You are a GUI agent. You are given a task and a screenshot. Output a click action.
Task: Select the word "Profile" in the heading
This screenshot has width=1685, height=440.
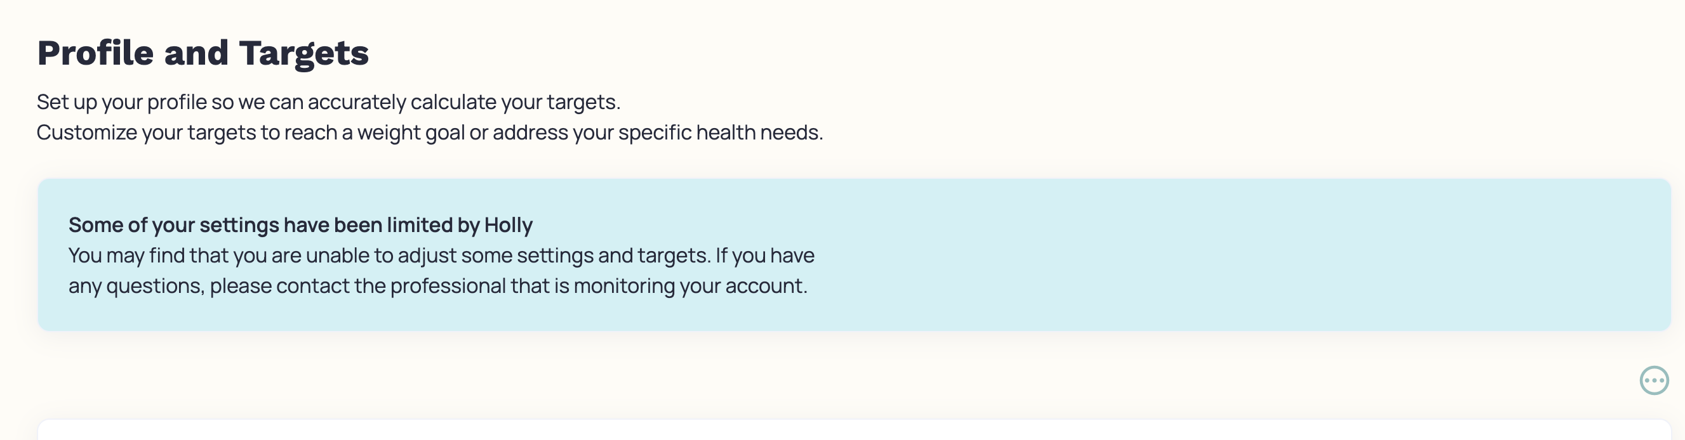point(95,52)
